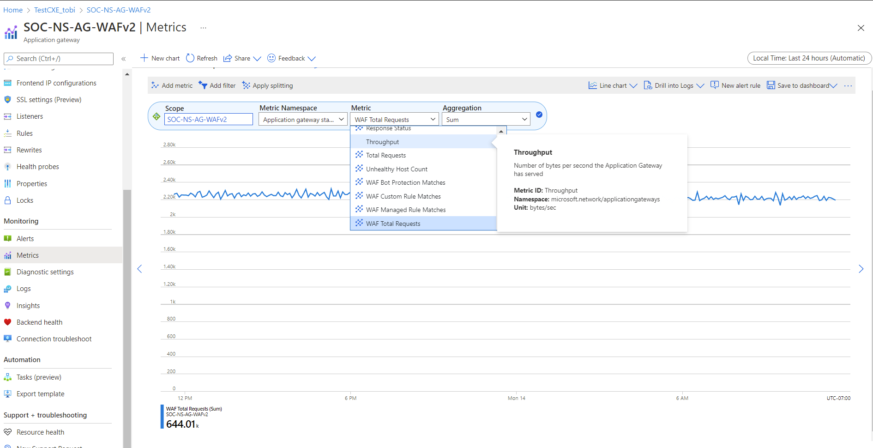
Task: Click the sidebar search field
Action: point(59,59)
